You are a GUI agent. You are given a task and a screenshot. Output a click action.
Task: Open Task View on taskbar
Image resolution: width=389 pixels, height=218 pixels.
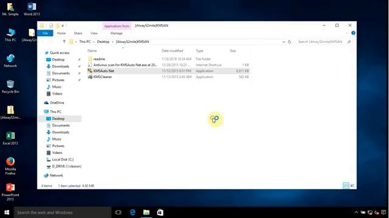[x=119, y=213]
